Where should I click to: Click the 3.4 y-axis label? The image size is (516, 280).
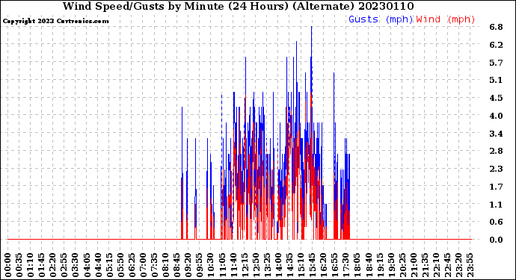click(497, 134)
